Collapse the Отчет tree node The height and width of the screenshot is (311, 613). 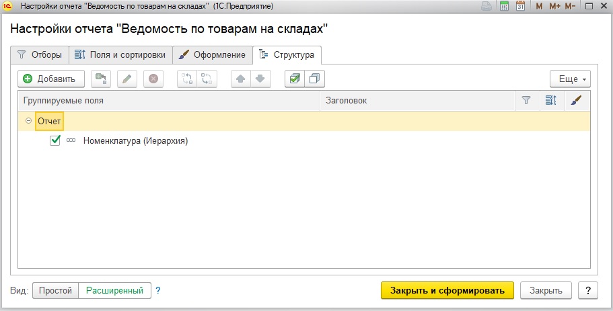tap(28, 121)
